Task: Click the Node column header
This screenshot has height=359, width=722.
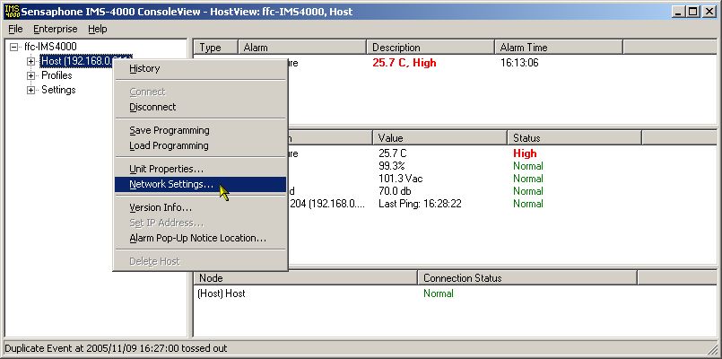Action: [x=305, y=278]
